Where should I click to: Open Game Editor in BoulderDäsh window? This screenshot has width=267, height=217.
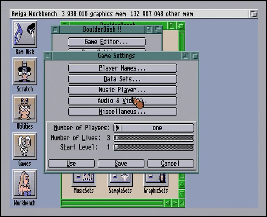tap(107, 42)
